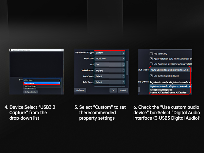Screen dimensions: 204x153
Task: Open the Audio Device combo box
Action: (170, 82)
